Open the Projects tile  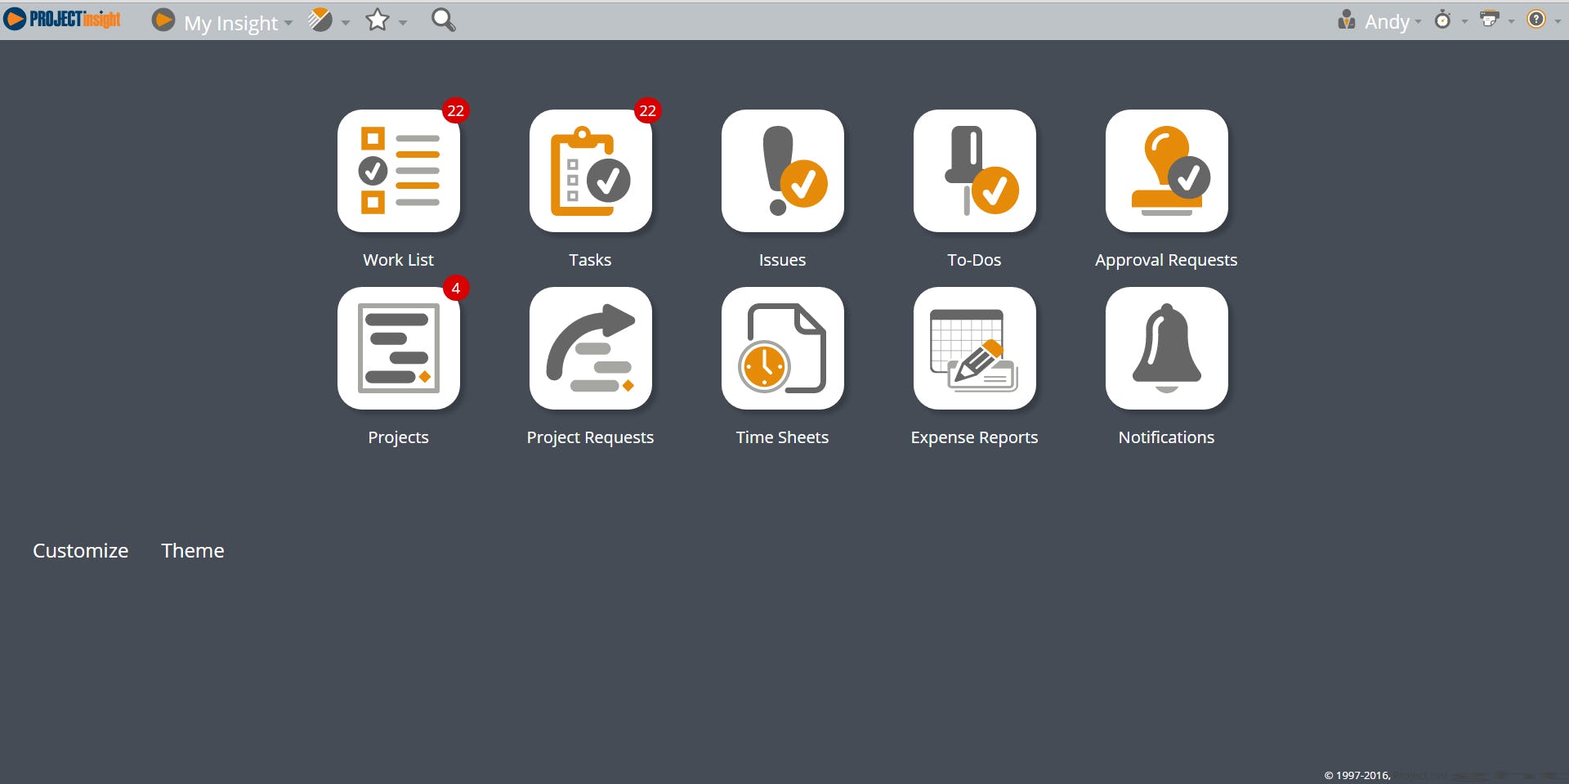pos(398,348)
